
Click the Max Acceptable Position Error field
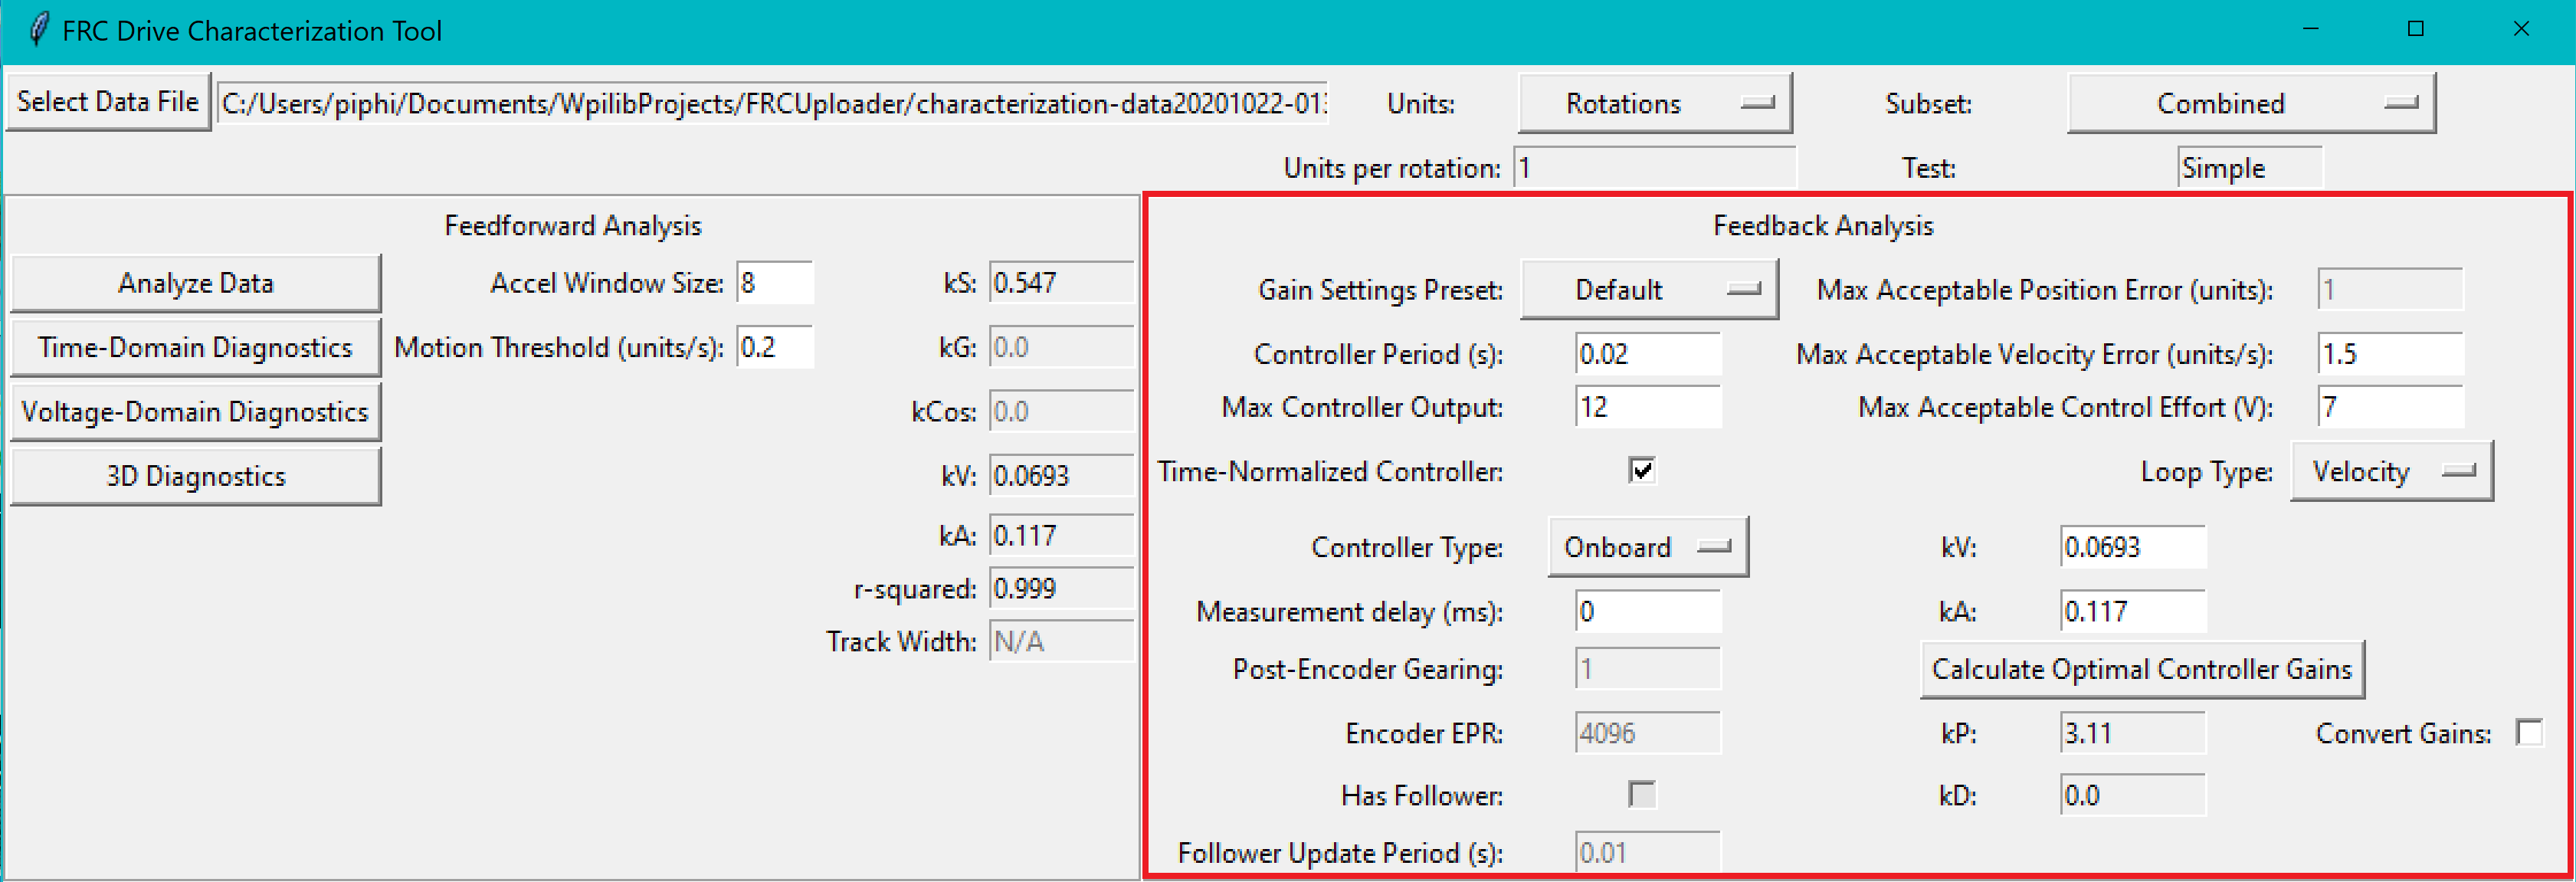(2390, 289)
